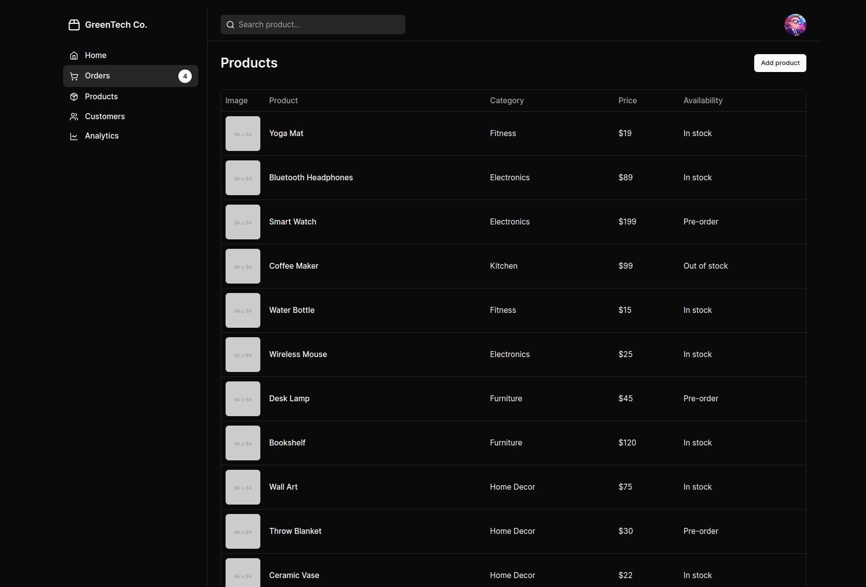Image resolution: width=866 pixels, height=587 pixels.
Task: Click the $89 price cell
Action: pos(626,178)
